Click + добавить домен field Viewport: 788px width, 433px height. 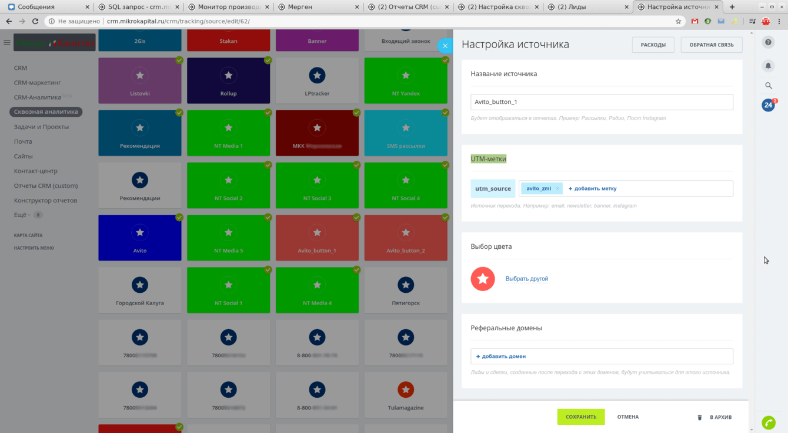click(602, 356)
